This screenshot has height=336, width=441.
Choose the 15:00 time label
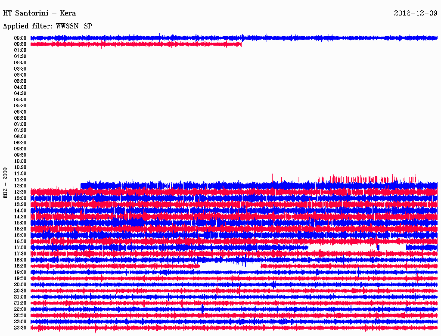click(20, 223)
